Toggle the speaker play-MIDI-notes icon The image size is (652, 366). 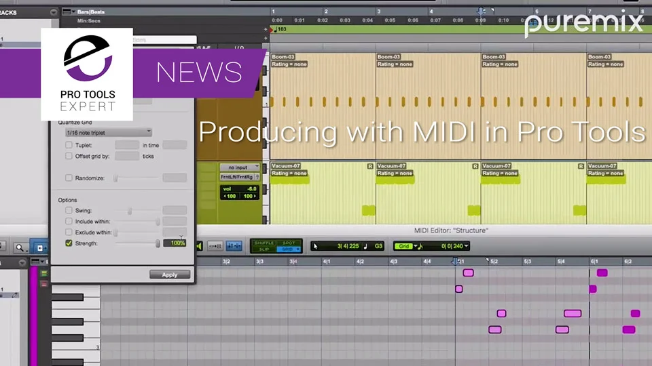point(199,246)
